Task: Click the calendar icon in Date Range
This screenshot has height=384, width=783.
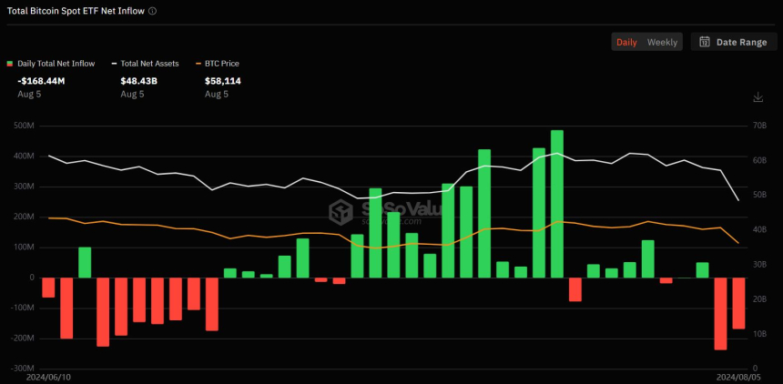Action: (706, 42)
